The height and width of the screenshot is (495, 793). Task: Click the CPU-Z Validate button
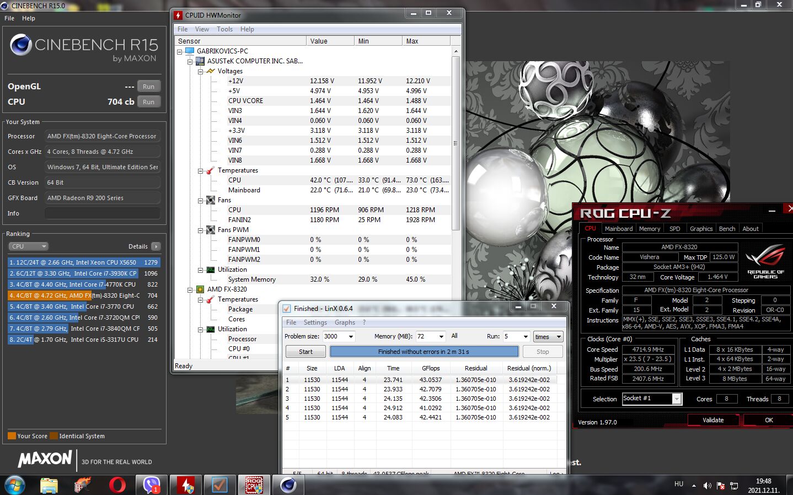tap(713, 420)
